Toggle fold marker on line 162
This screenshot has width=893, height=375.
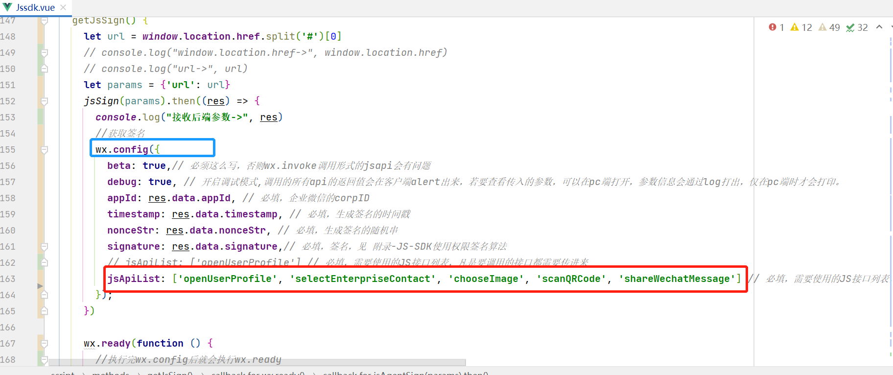point(44,262)
